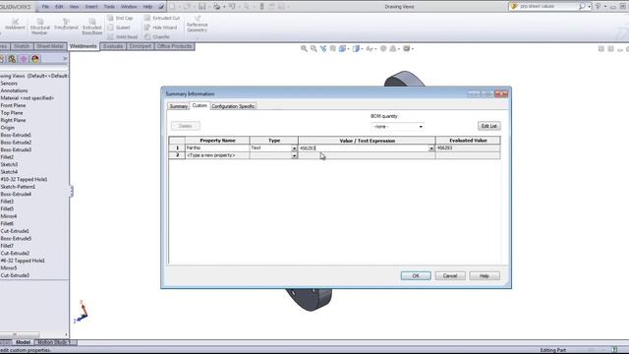Switch to the Configuration Specific tab

tap(233, 106)
